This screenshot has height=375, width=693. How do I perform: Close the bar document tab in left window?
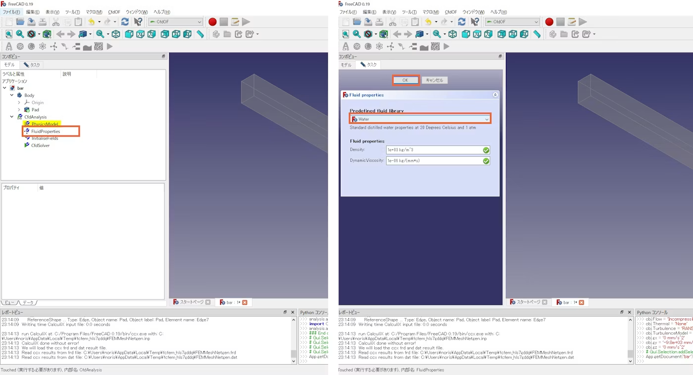pyautogui.click(x=245, y=302)
